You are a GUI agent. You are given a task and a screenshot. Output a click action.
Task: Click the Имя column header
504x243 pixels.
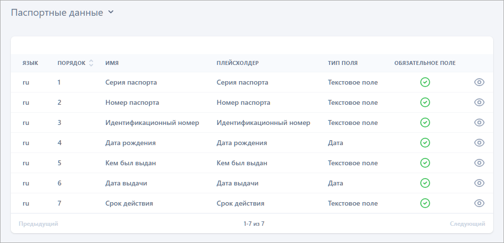[x=112, y=63]
